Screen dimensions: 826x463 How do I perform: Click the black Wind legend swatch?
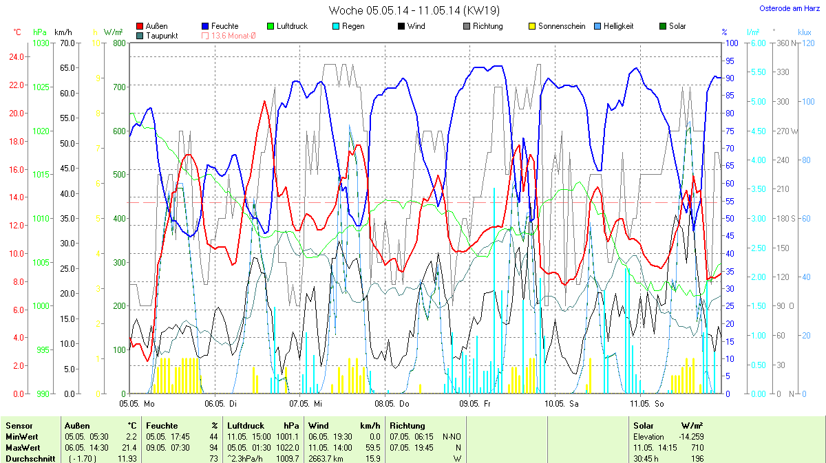[x=401, y=27]
